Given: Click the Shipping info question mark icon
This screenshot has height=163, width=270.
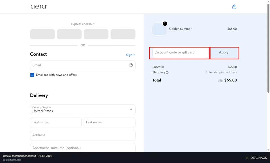Looking at the screenshot, I should point(167,72).
